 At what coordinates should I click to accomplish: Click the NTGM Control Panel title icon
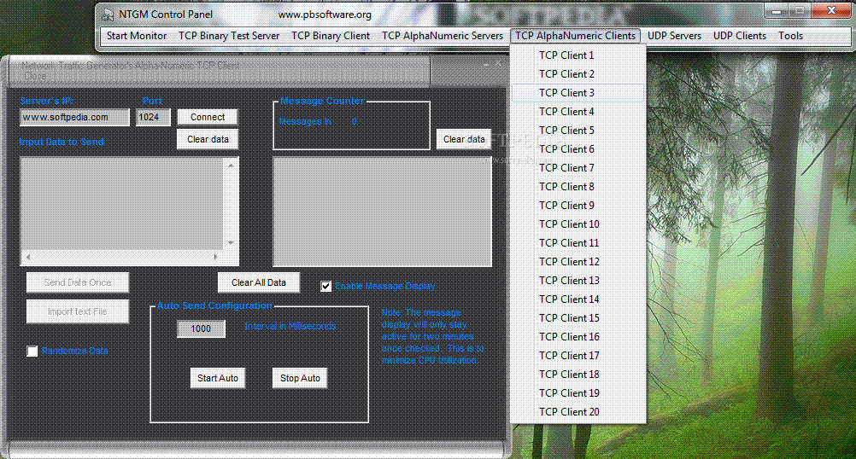pyautogui.click(x=108, y=15)
